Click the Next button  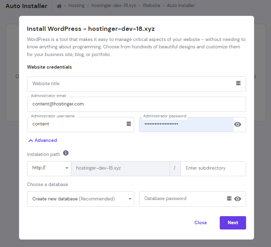click(x=233, y=223)
